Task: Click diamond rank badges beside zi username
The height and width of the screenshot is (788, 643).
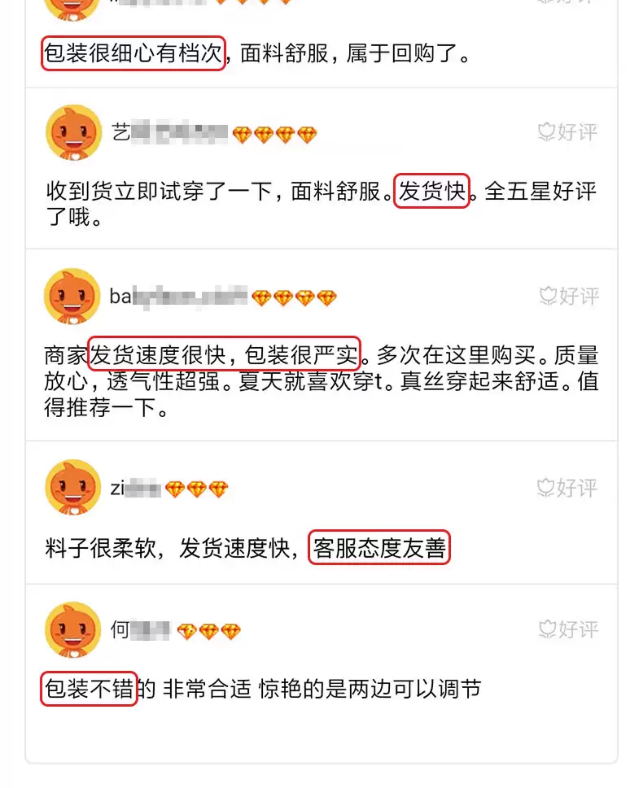Action: [x=196, y=489]
